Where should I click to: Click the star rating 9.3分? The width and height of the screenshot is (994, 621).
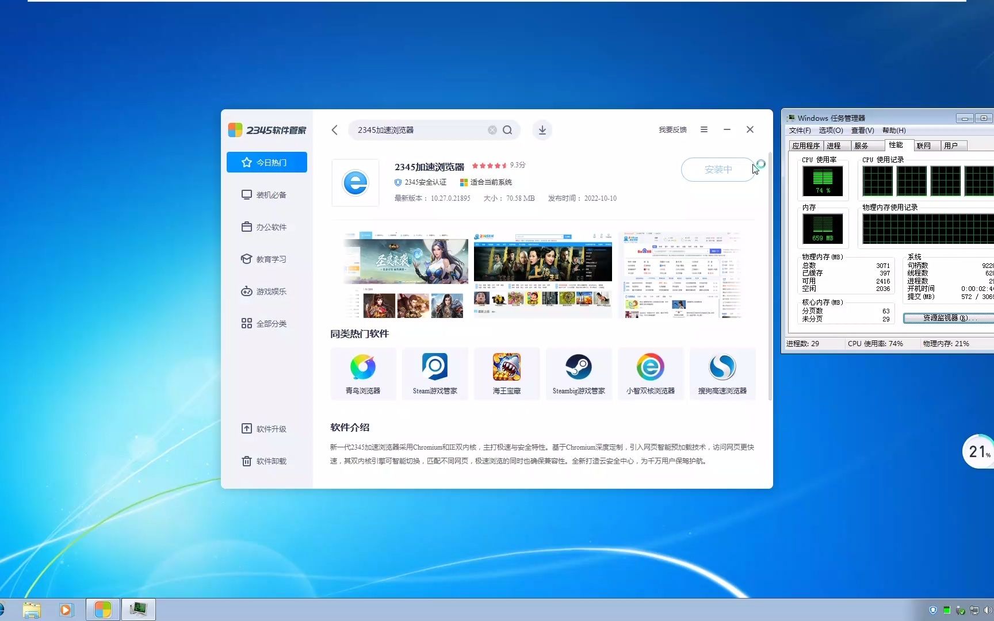[498, 165]
